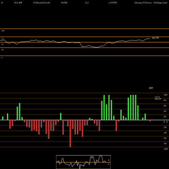Click the -80 label on MR axis

165,144
